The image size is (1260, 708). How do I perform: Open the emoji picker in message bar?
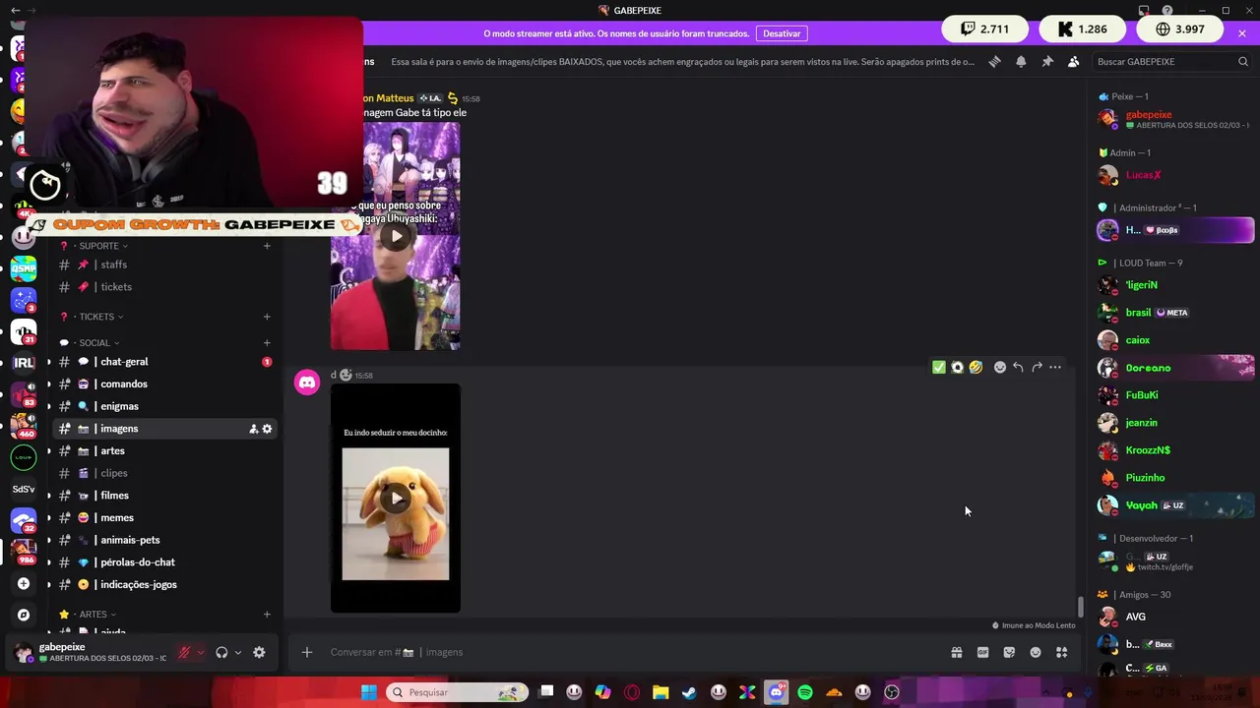1036,652
